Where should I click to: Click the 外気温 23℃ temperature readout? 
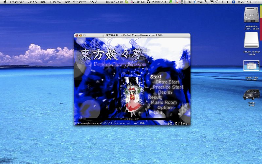pos(159,2)
